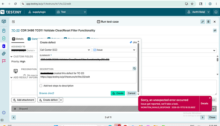Click the pencil edit icon for the test case

tap(202, 22)
